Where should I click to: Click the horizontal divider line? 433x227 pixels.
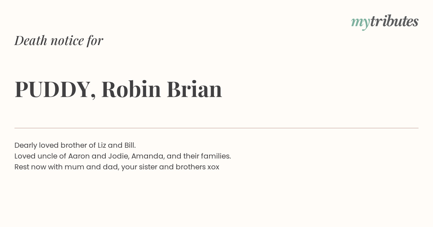[x=216, y=128]
